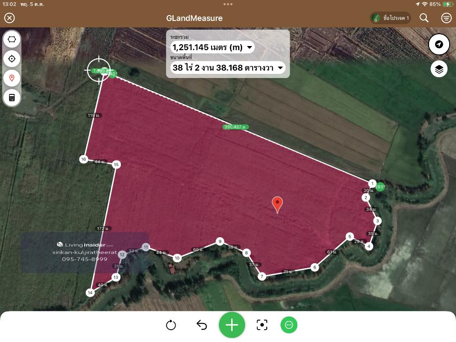The height and width of the screenshot is (342, 456).
Task: Select boundary point marker 9
Action: tap(220, 241)
